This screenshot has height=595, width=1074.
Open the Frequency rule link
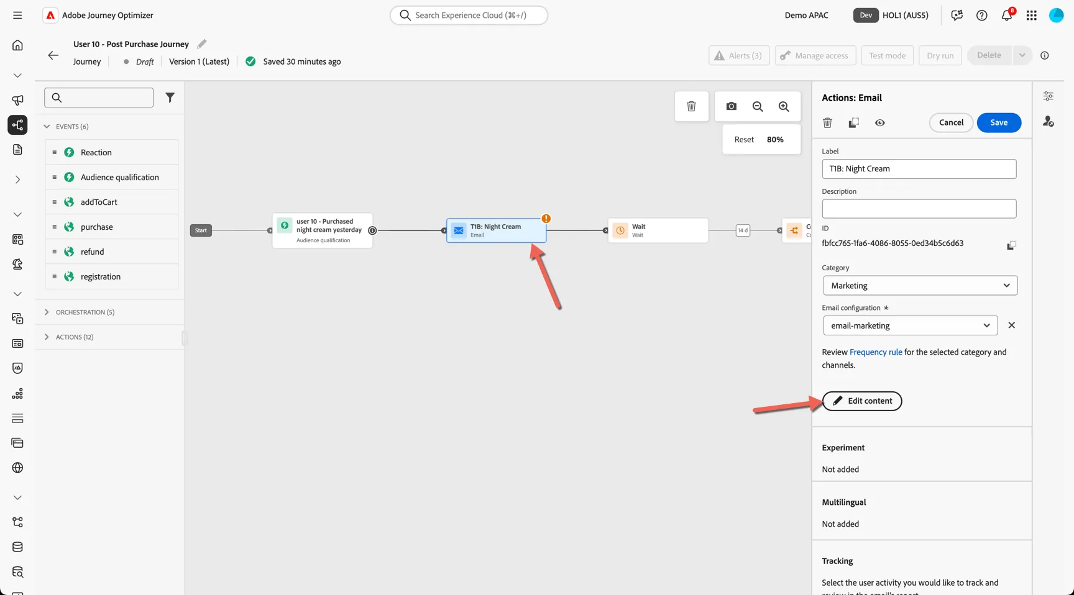876,352
